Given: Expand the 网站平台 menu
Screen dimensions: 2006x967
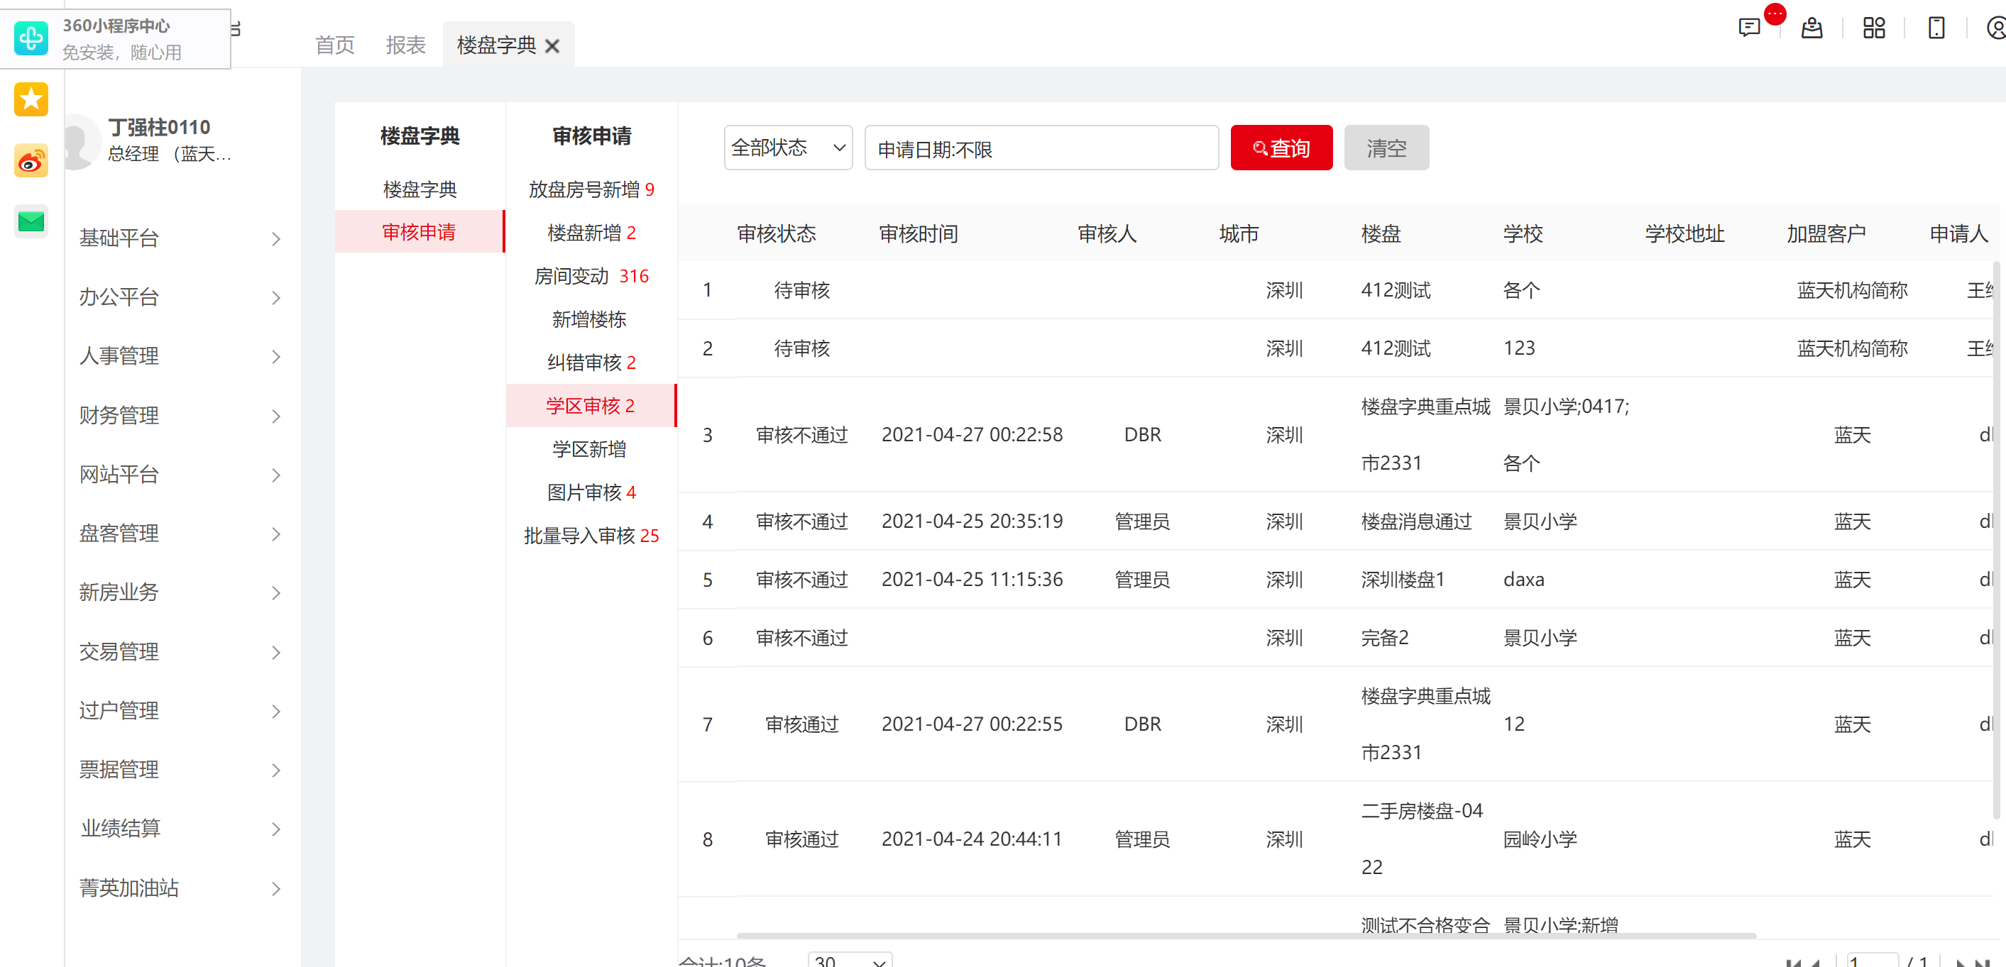Looking at the screenshot, I should (181, 475).
